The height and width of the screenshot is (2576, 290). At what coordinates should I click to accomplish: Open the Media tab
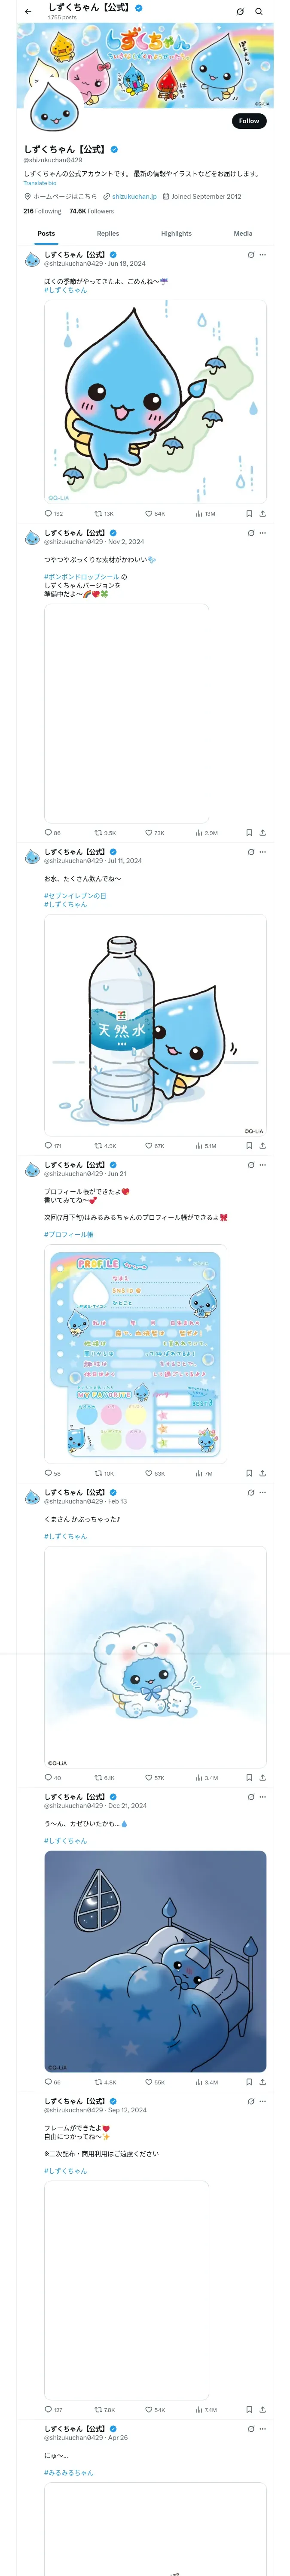[x=243, y=233]
